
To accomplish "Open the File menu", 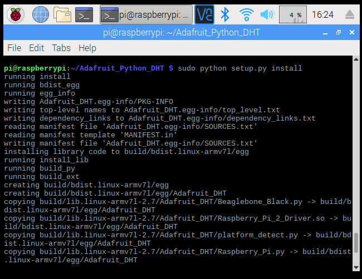I will point(14,48).
